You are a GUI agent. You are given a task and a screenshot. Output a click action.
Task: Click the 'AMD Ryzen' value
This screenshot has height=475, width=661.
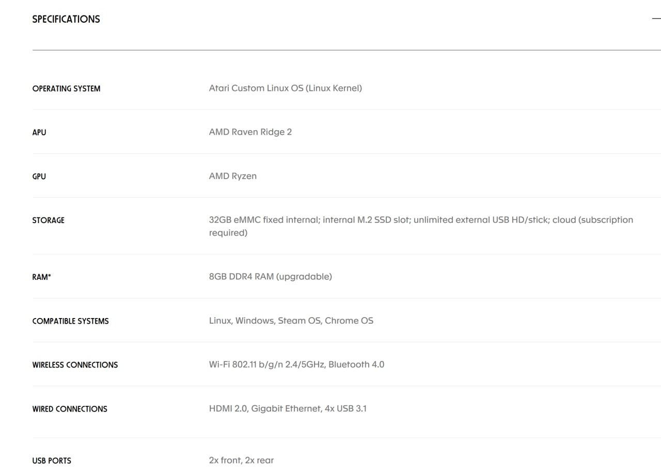coord(233,176)
